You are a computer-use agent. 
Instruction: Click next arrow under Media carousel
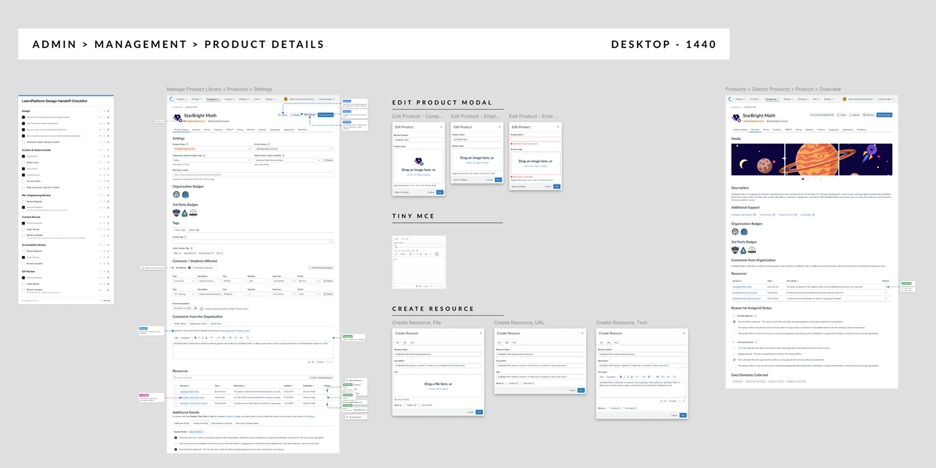[821, 179]
